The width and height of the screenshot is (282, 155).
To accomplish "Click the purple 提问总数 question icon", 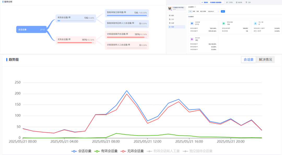I will pos(192,39).
